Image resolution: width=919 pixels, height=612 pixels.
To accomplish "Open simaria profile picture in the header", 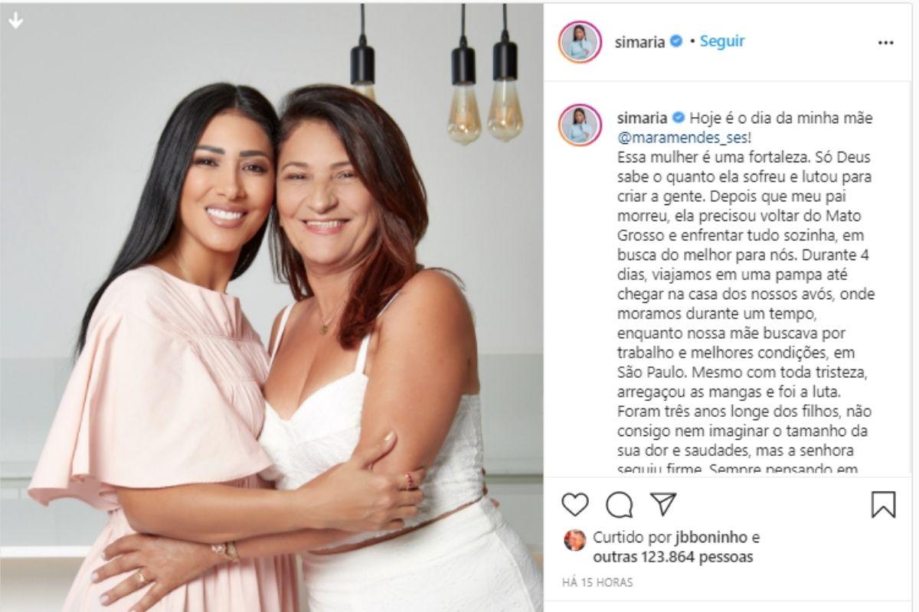I will click(x=580, y=42).
